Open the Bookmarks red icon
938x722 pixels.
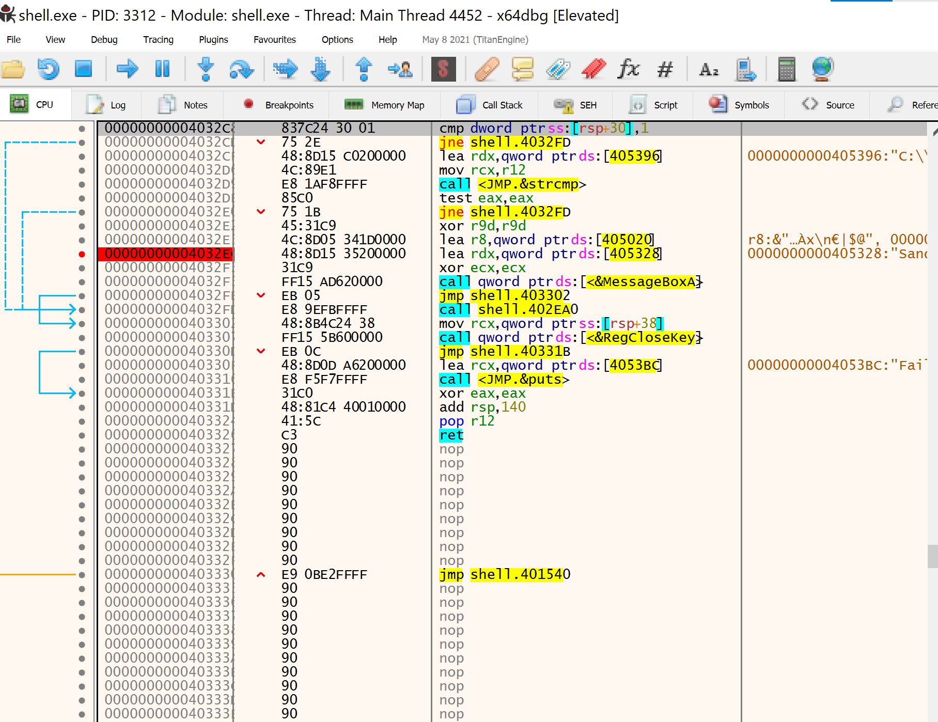coord(594,69)
